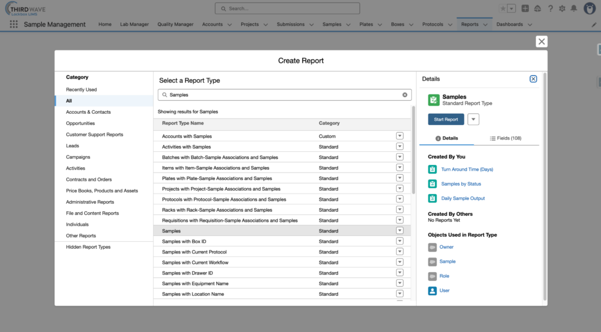Sort by the Report Type Name column header
The image size is (601, 332).
coord(183,123)
